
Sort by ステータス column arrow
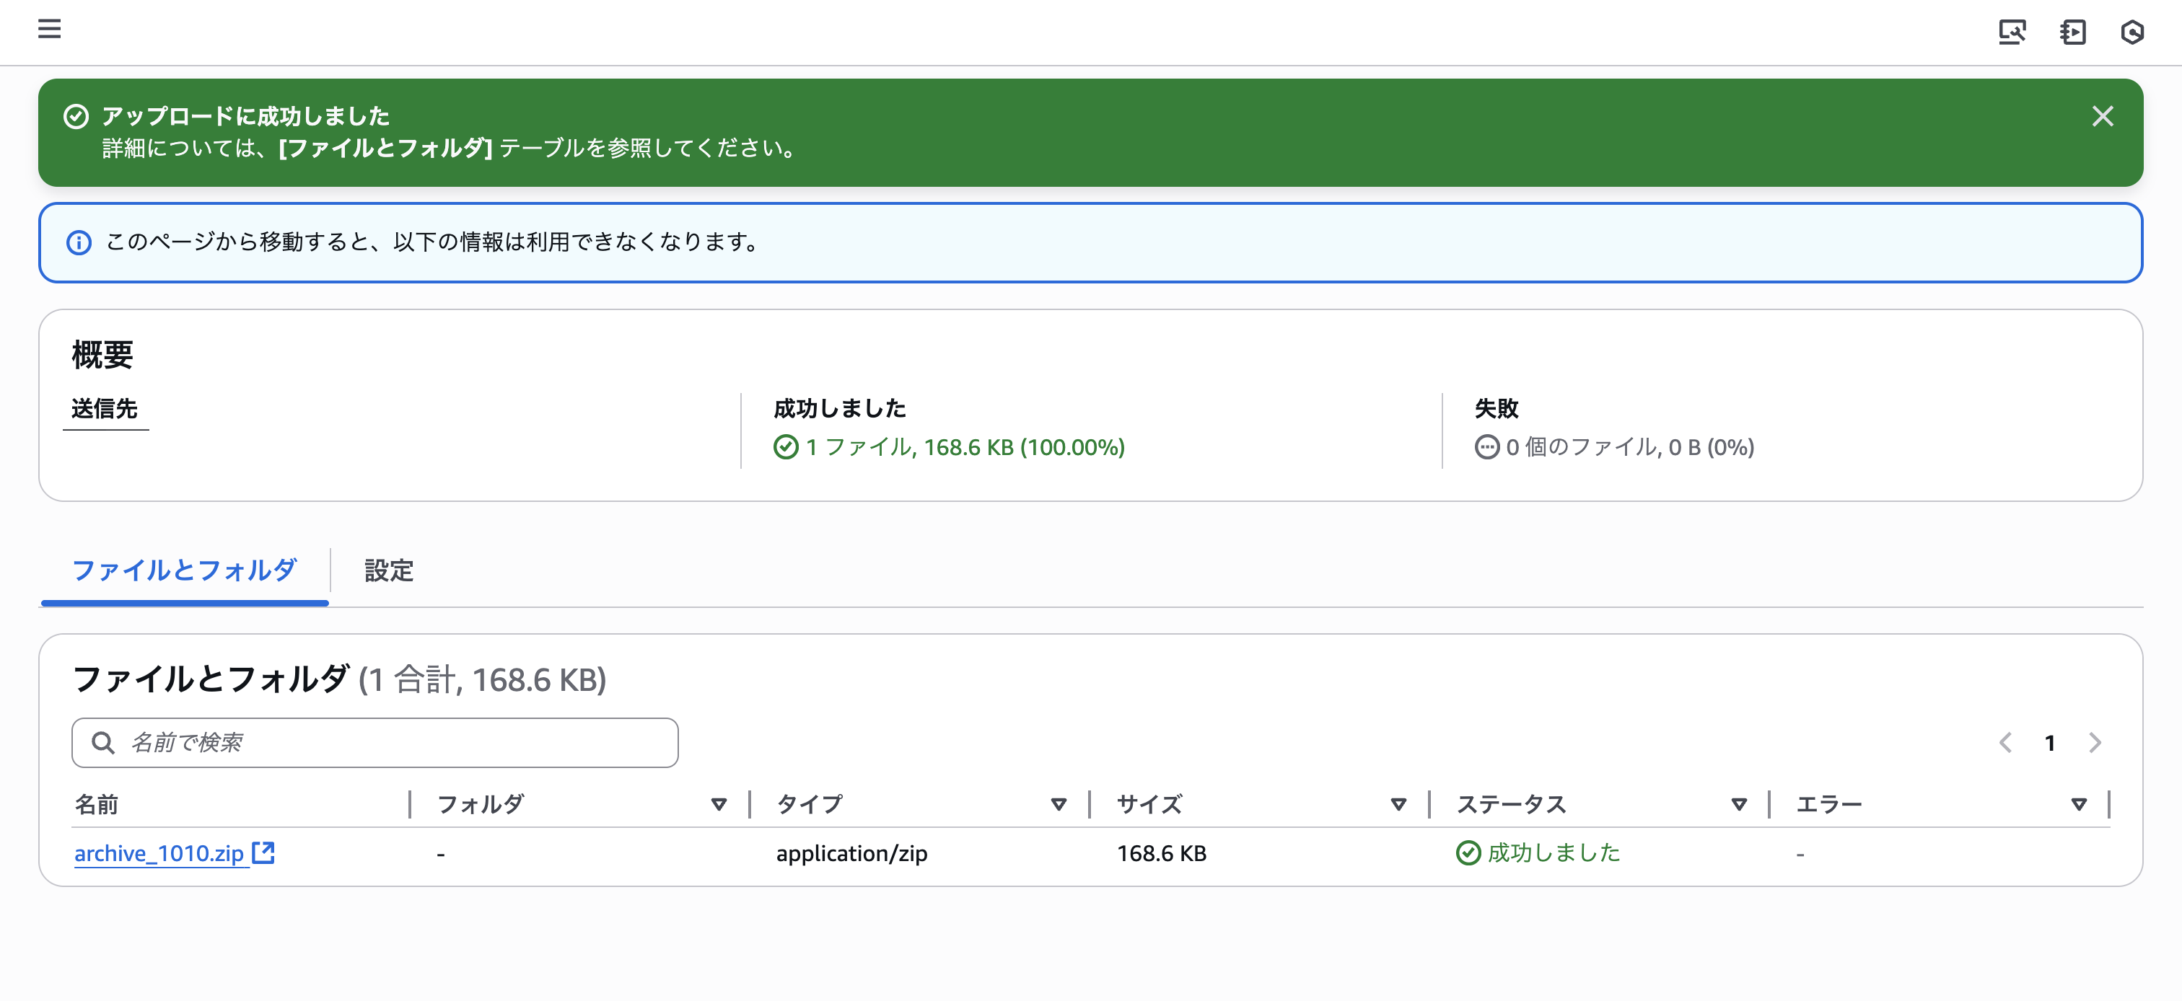[x=1739, y=805]
